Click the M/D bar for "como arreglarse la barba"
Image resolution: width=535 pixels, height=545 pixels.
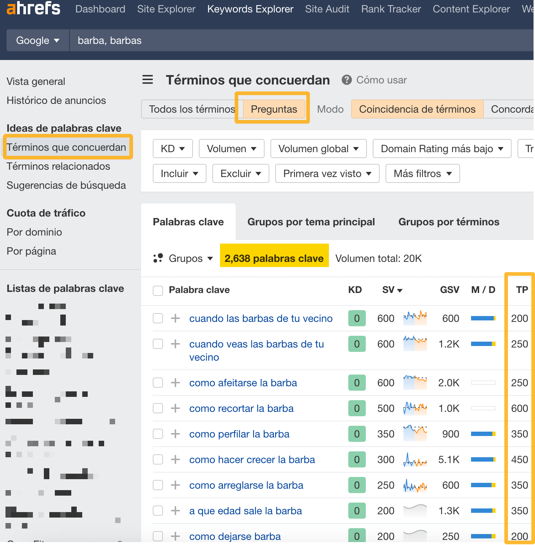click(483, 485)
